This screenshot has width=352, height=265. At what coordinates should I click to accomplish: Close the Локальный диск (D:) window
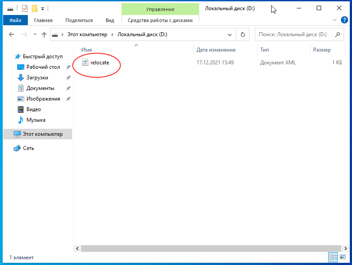(339, 8)
